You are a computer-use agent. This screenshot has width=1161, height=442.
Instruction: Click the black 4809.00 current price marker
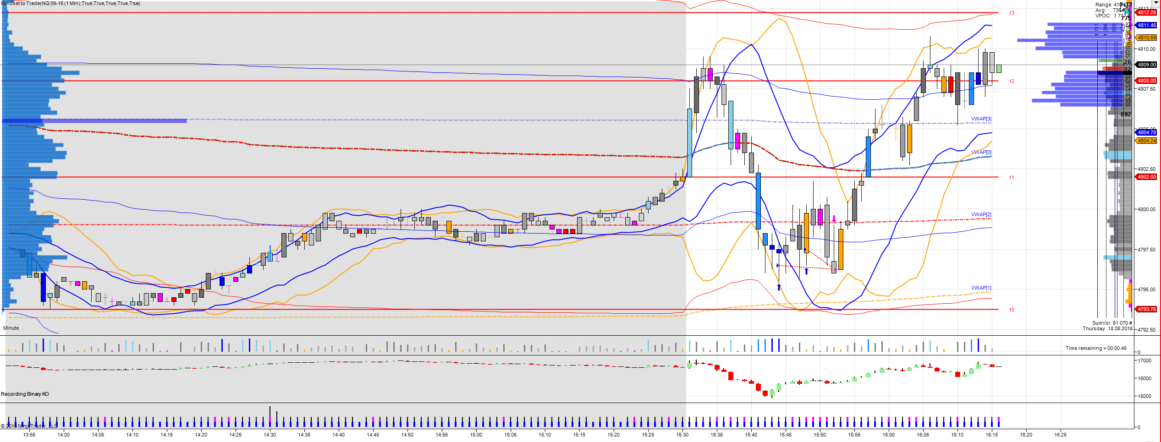[x=1146, y=65]
